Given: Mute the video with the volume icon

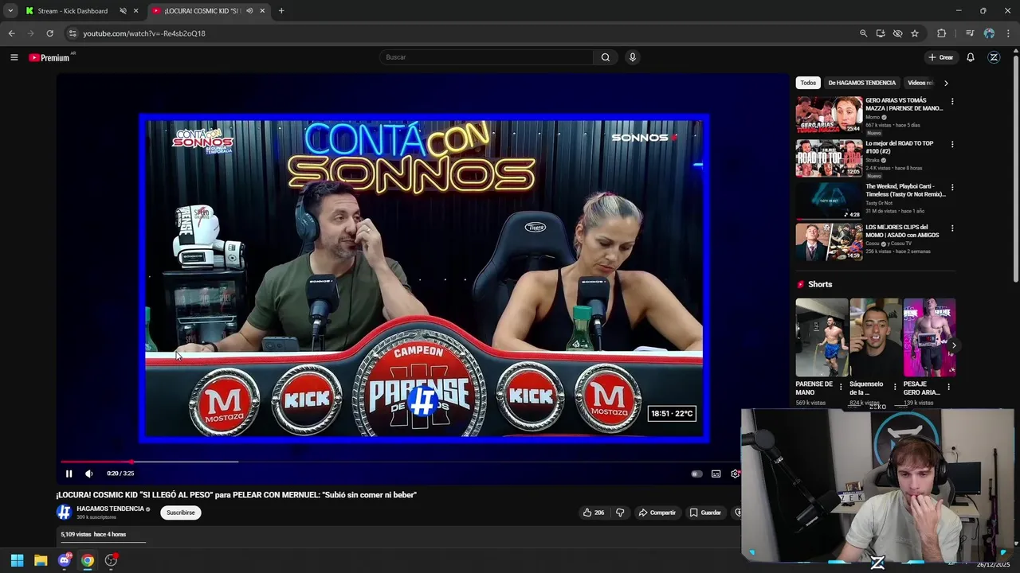Looking at the screenshot, I should (x=88, y=474).
